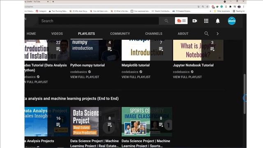Open a new browser tab with plus
Image resolution: width=263 pixels, height=148 pixels.
point(53,2)
